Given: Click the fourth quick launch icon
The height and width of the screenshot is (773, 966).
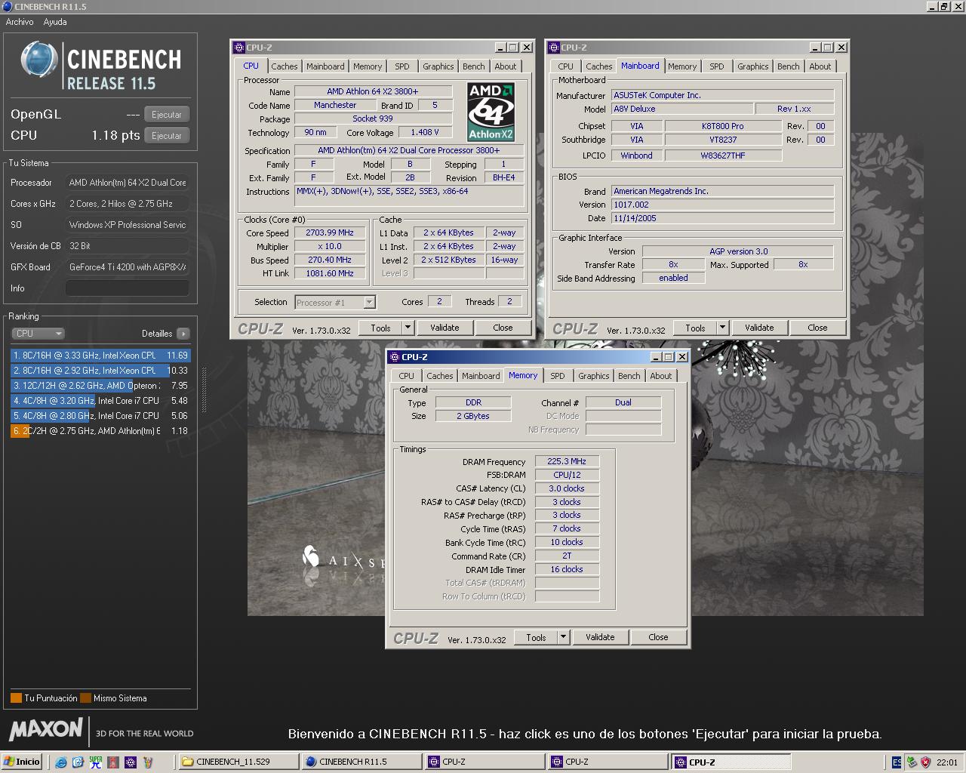Looking at the screenshot, I should coord(112,762).
